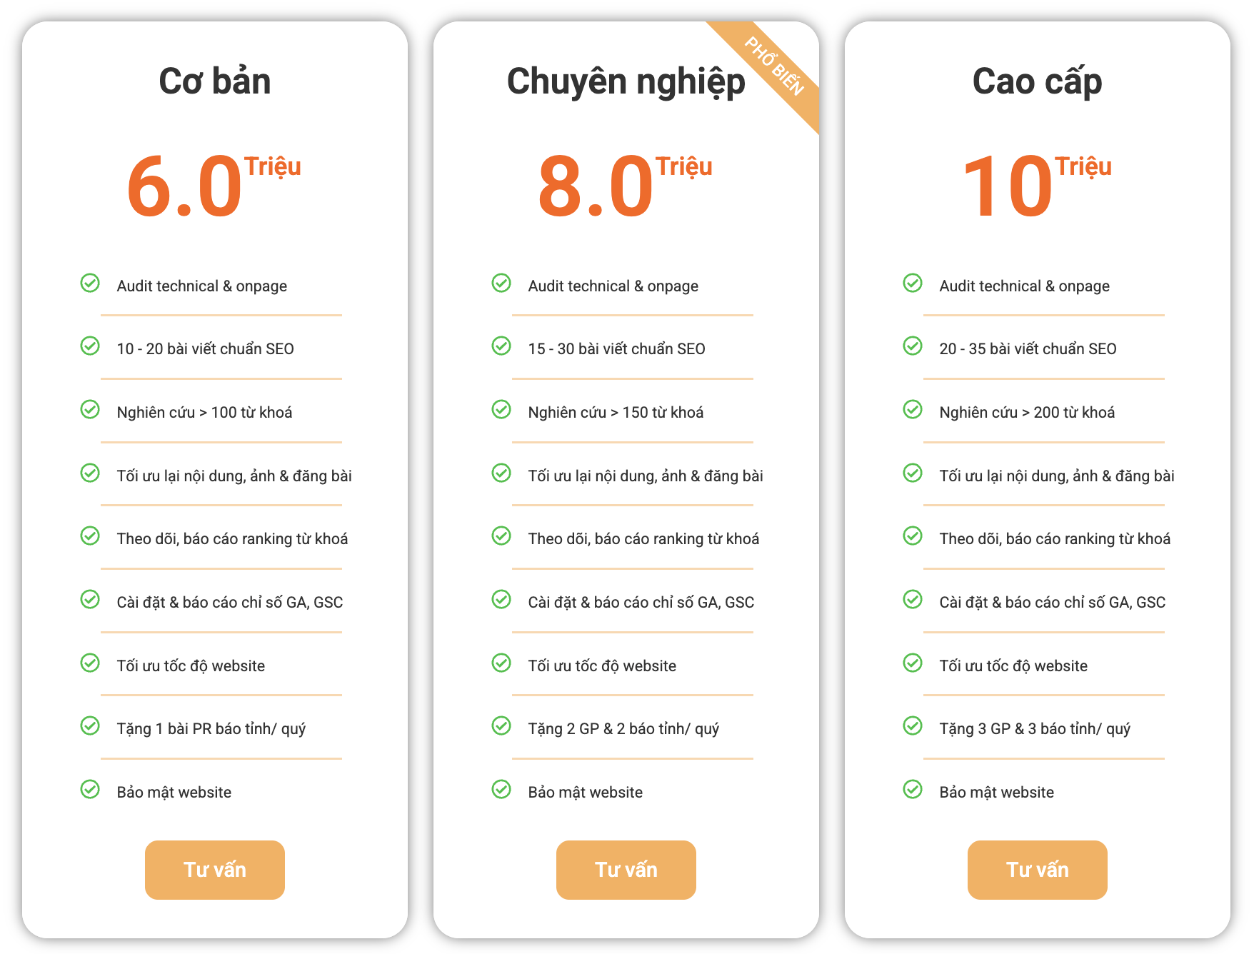
Task: Click the Tư vấn button under Cơ bản
Action: click(x=214, y=869)
